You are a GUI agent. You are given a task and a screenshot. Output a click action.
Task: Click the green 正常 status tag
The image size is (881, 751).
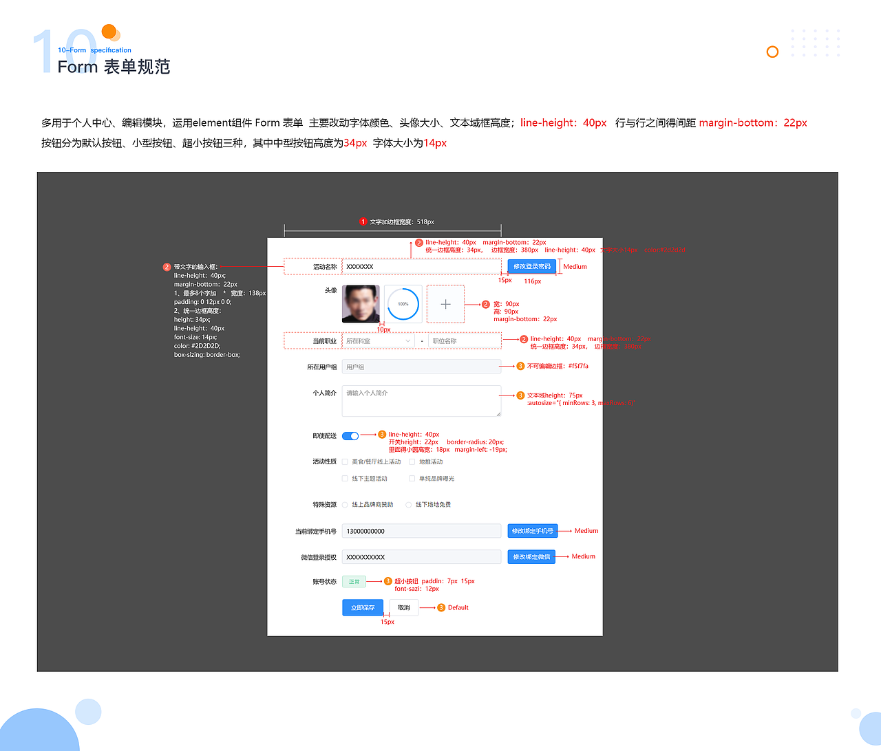pyautogui.click(x=354, y=582)
